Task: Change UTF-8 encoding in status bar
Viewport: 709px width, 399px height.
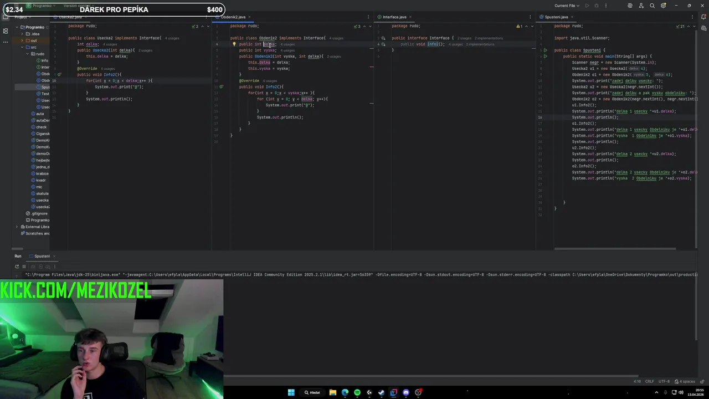Action: [x=664, y=381]
